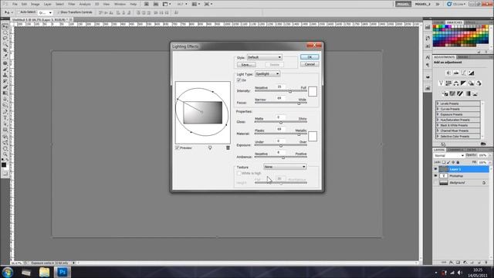Click OK in Lighting Effects dialog
The height and width of the screenshot is (278, 494).
[310, 57]
